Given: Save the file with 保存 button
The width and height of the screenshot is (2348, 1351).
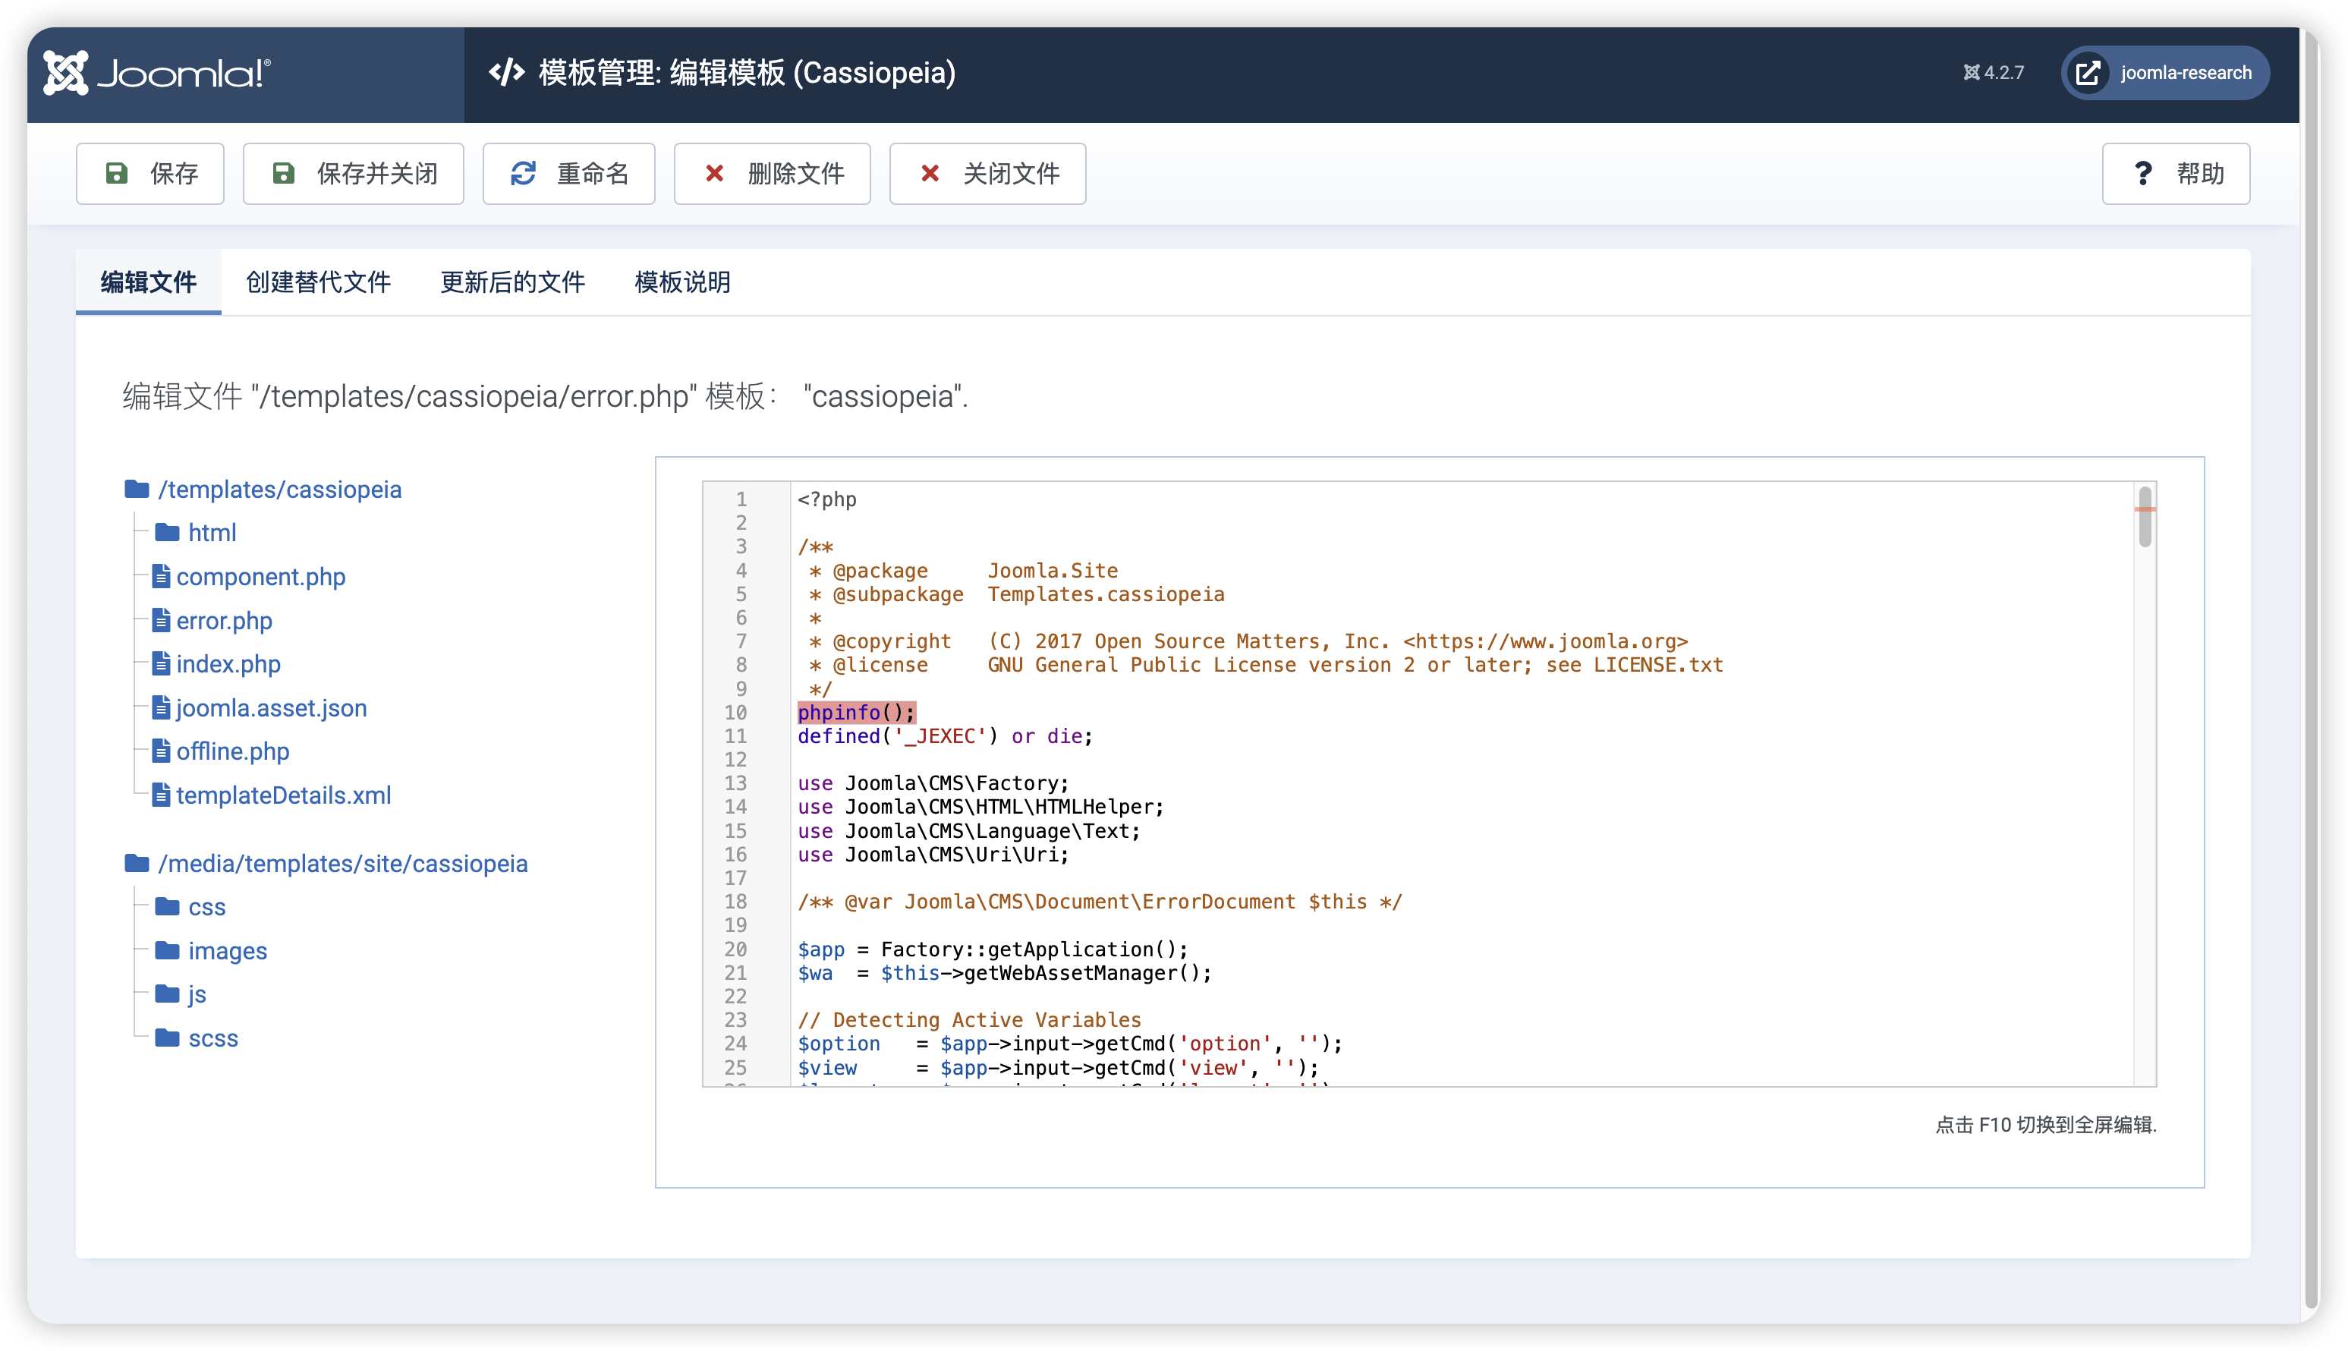Looking at the screenshot, I should point(150,174).
